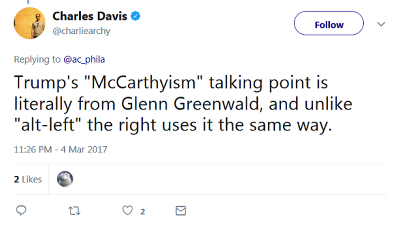Click the reply speech bubble icon

tap(21, 211)
